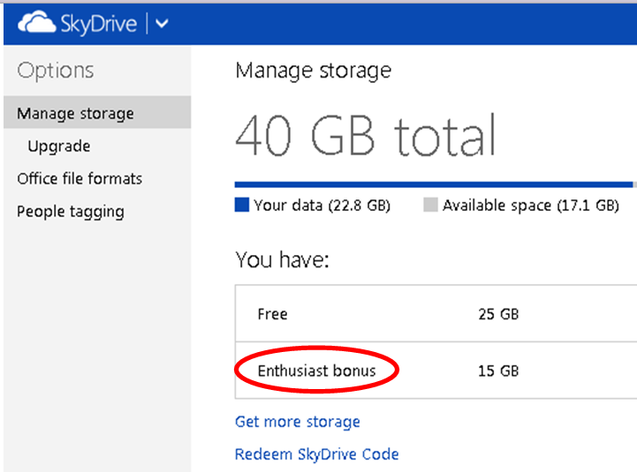
Task: Click the Your data (22.8 GB) label
Action: [x=322, y=206]
